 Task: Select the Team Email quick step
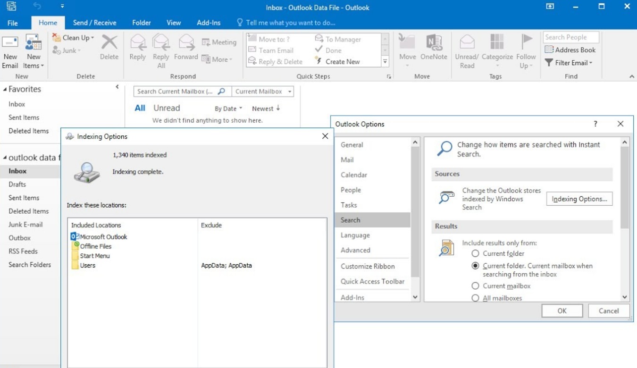[x=271, y=50]
